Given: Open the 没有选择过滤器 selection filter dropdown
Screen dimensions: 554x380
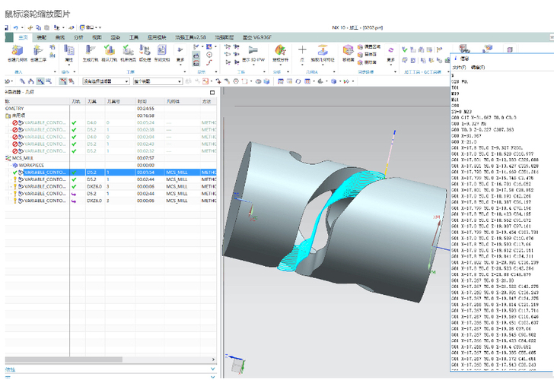Looking at the screenshot, I should 105,81.
